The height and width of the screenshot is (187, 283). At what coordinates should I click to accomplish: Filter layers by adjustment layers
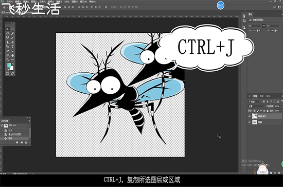pyautogui.click(x=267, y=101)
